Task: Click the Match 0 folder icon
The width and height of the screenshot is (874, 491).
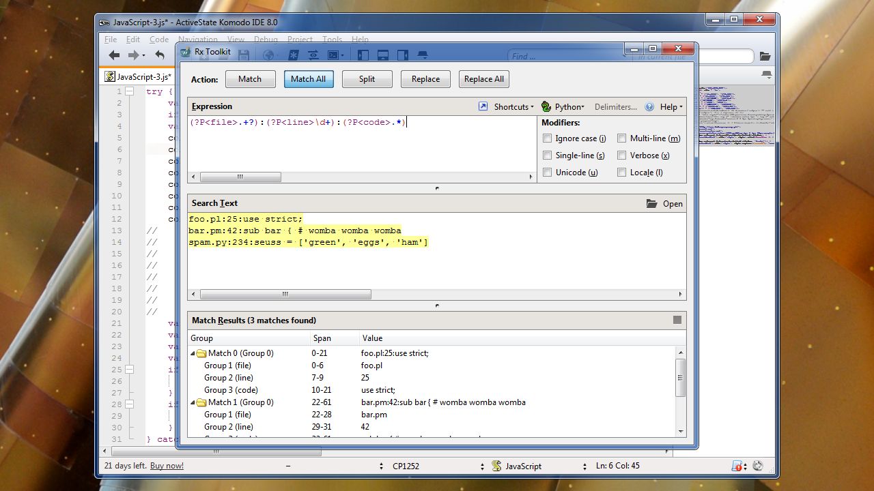Action: (x=201, y=353)
